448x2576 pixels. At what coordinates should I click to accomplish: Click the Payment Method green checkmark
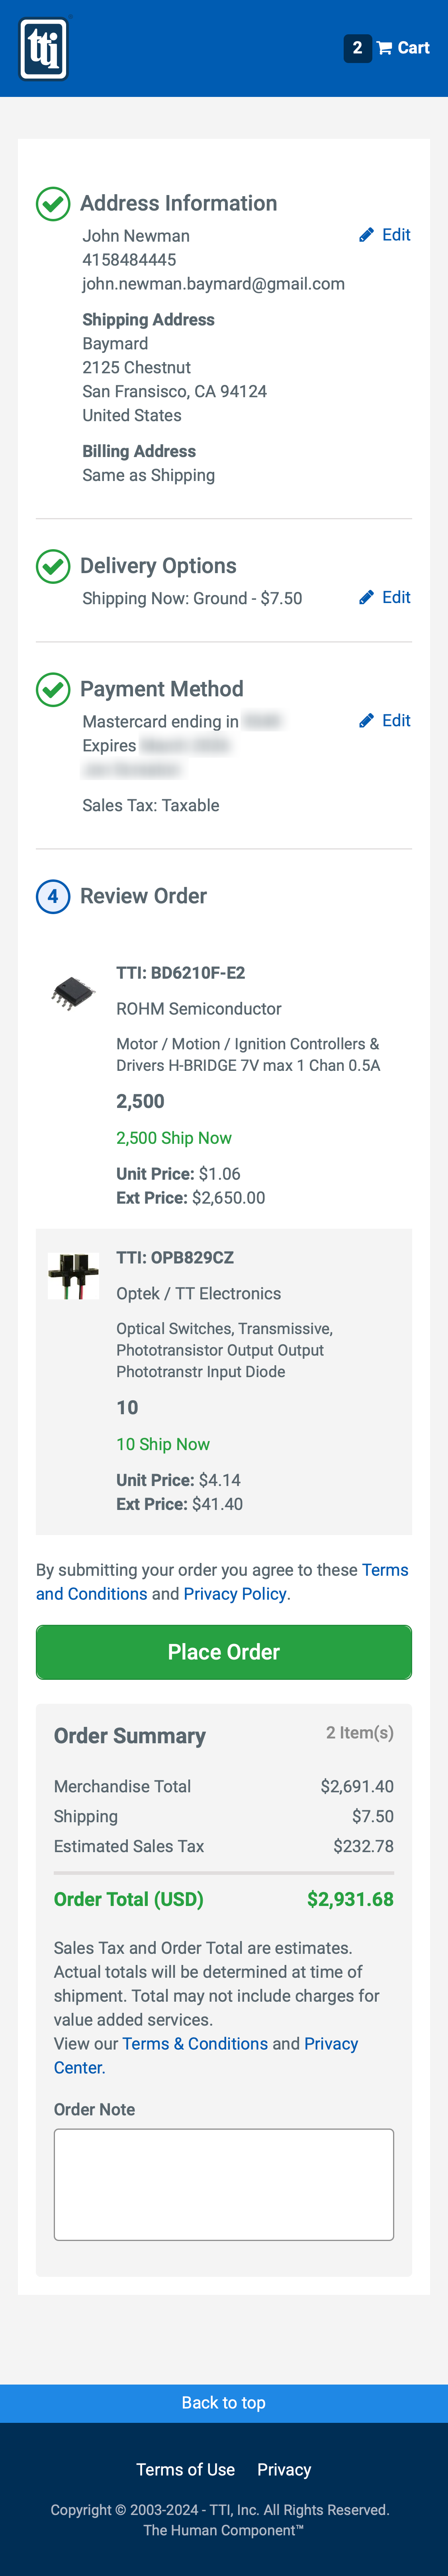click(53, 689)
